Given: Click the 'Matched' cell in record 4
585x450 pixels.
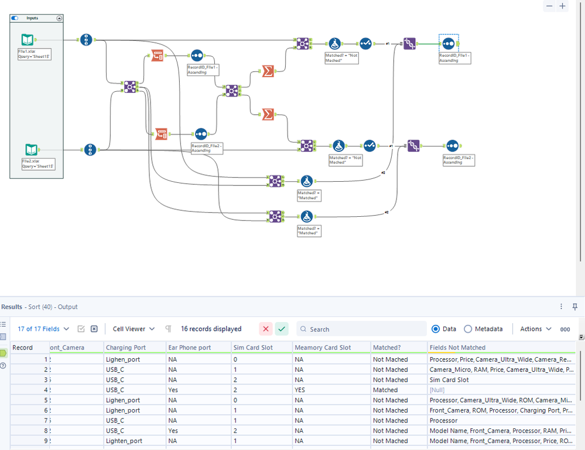Looking at the screenshot, I should point(399,390).
